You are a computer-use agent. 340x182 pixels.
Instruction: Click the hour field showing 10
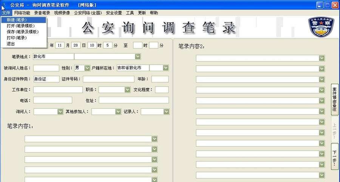click(x=92, y=45)
